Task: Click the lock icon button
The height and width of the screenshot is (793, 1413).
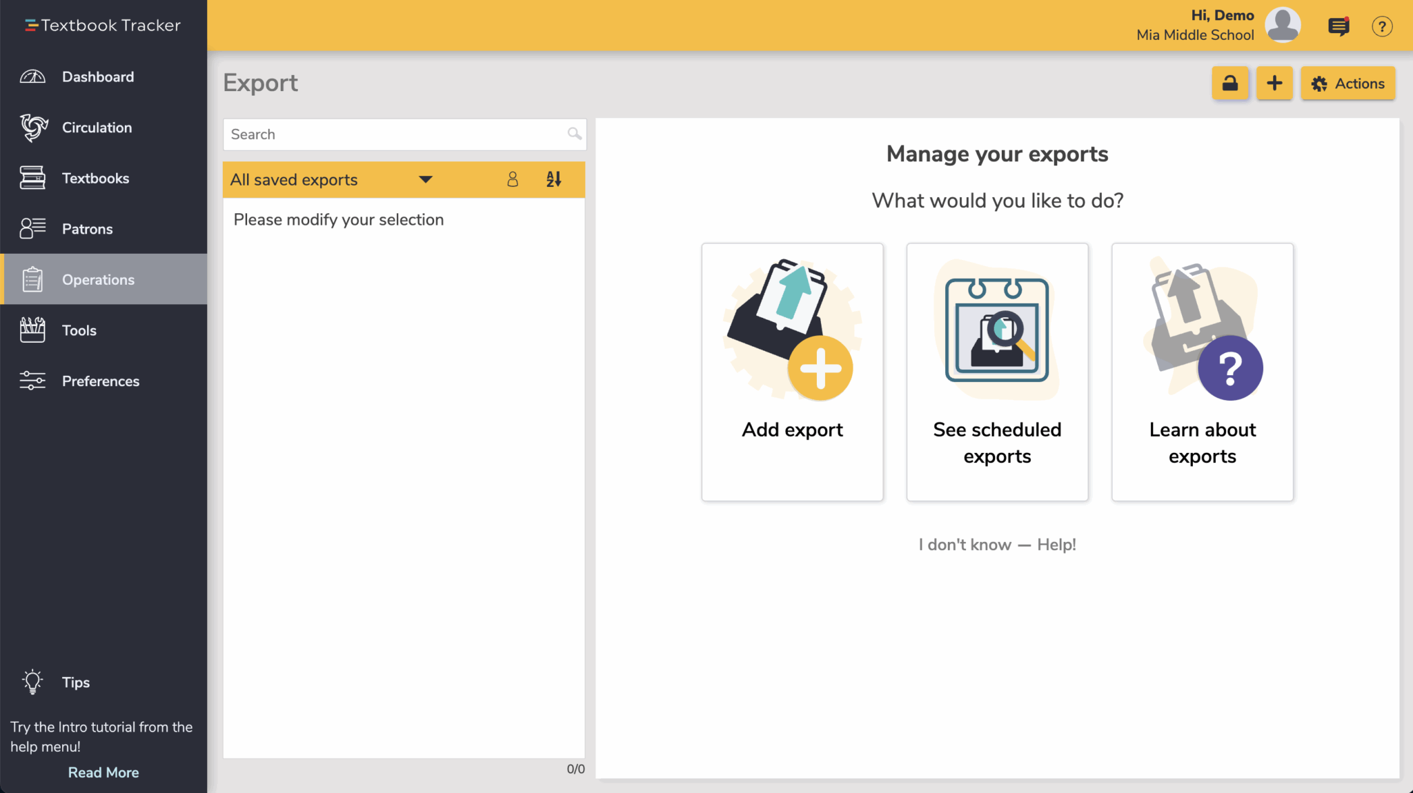Action: pos(1230,83)
